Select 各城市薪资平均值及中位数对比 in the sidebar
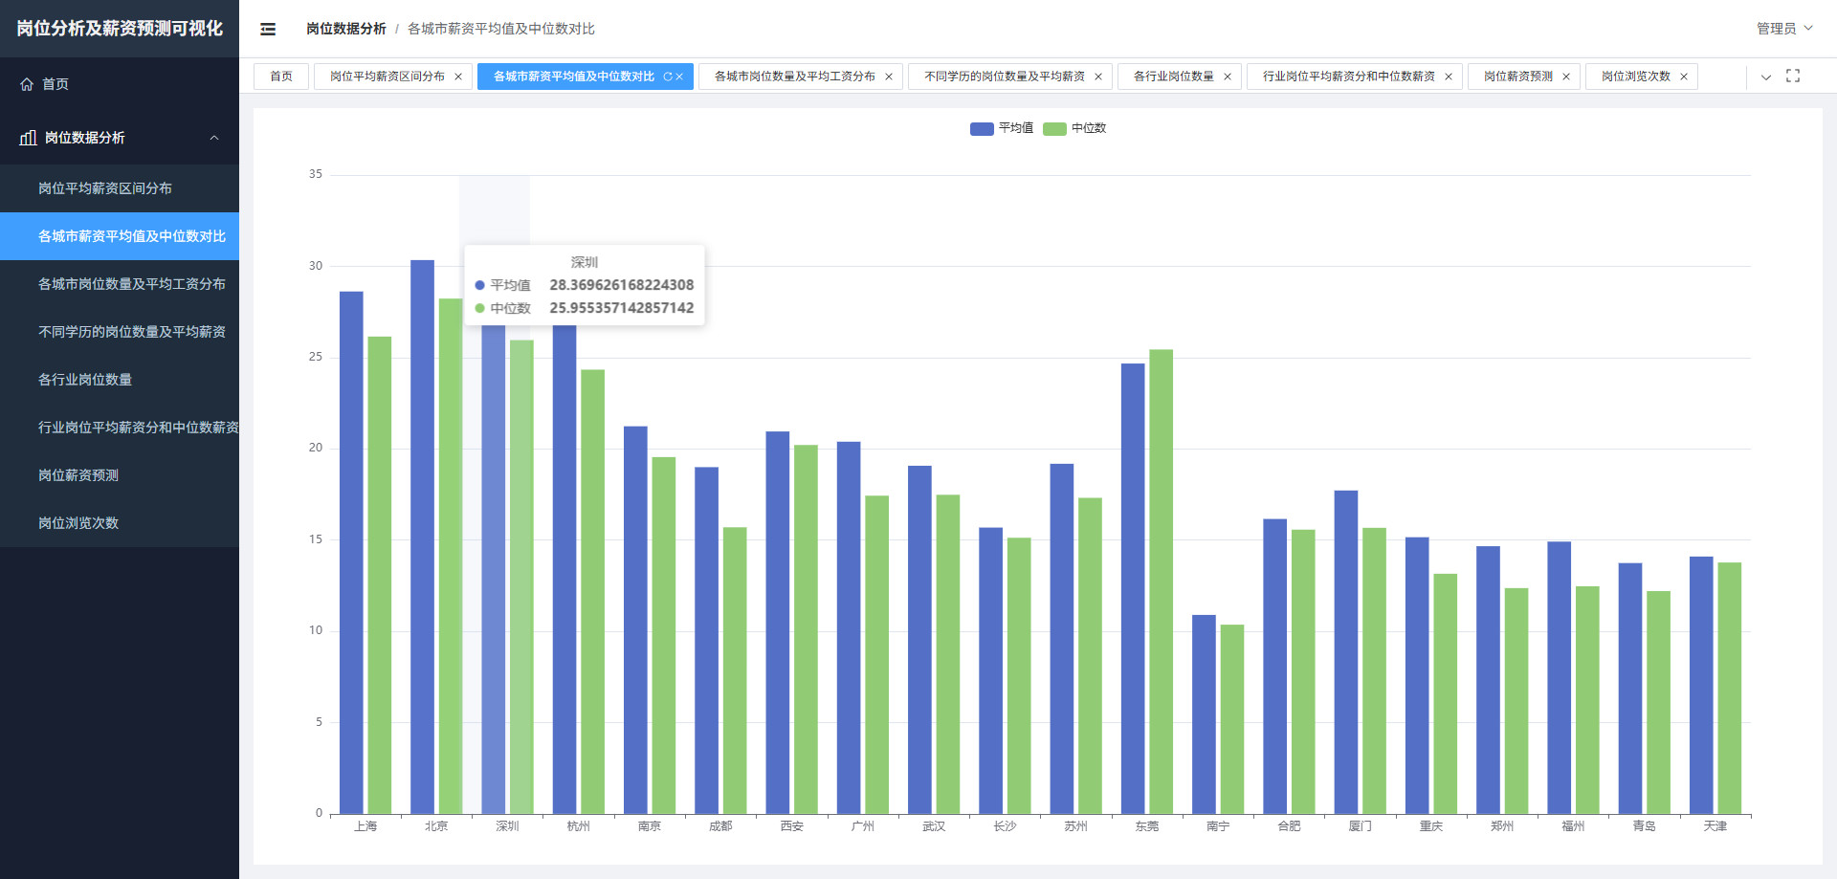This screenshot has height=879, width=1837. (120, 236)
